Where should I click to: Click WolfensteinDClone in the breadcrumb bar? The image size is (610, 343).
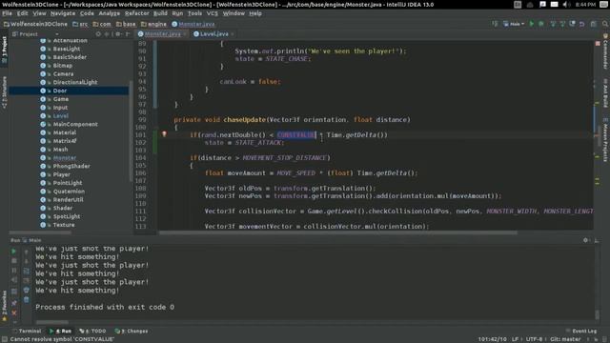[35, 24]
